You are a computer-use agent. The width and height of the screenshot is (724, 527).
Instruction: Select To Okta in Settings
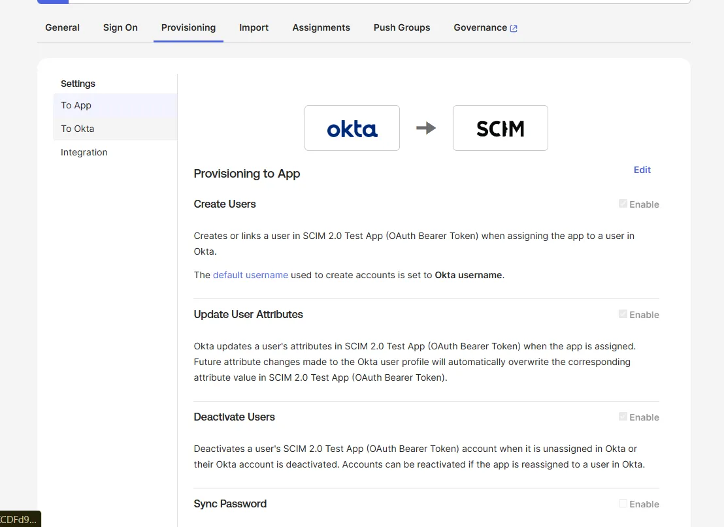[x=116, y=129]
